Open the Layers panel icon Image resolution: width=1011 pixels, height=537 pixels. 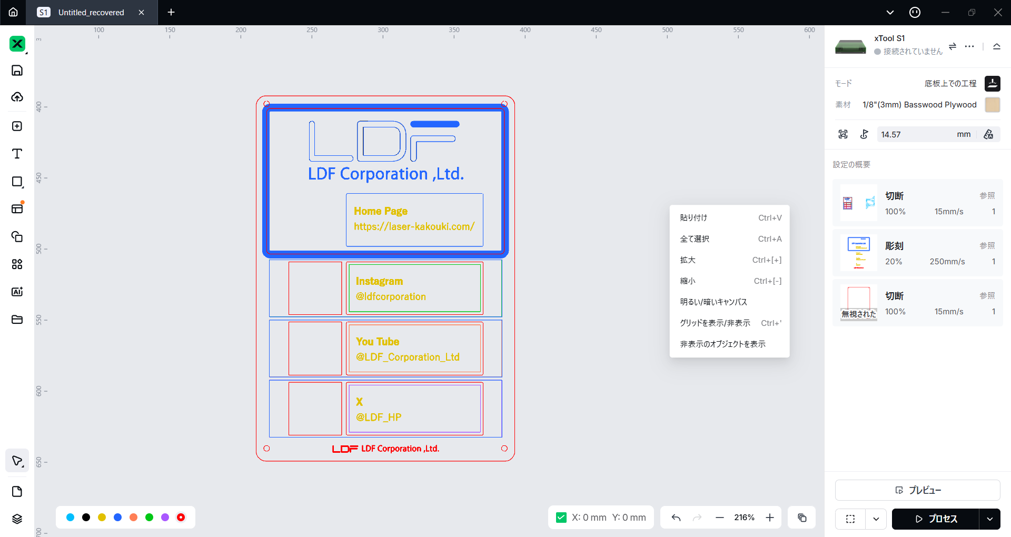coord(17,519)
